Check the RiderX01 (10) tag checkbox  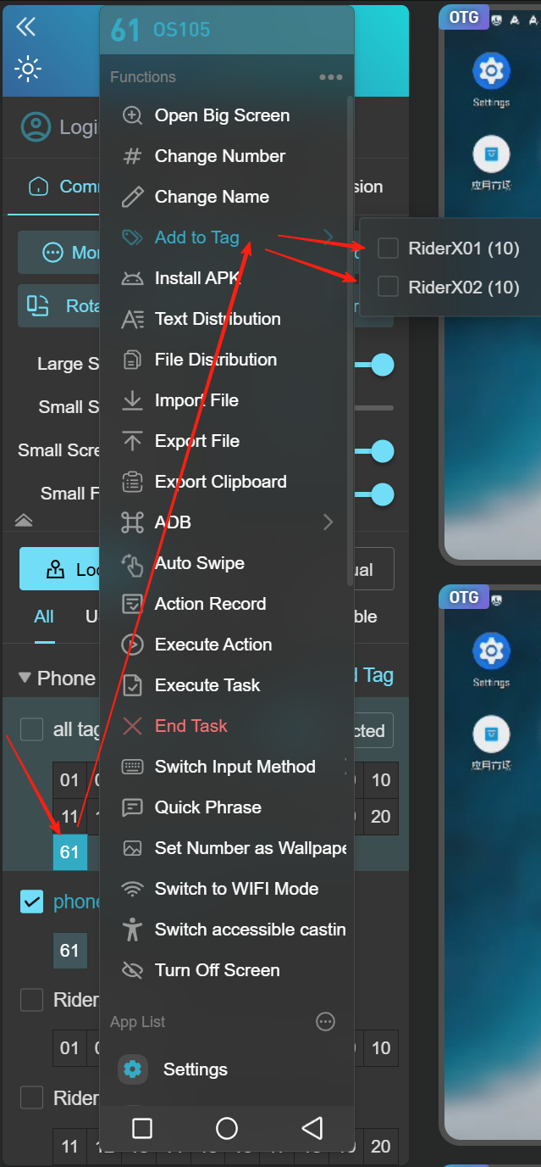(x=388, y=248)
